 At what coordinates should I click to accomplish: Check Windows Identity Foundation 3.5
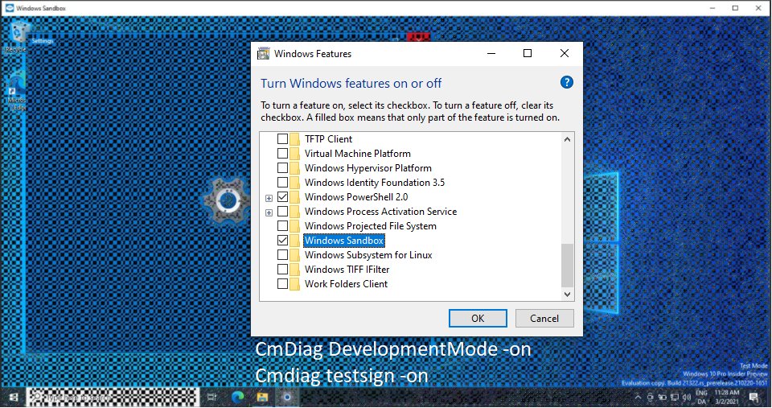pos(282,183)
